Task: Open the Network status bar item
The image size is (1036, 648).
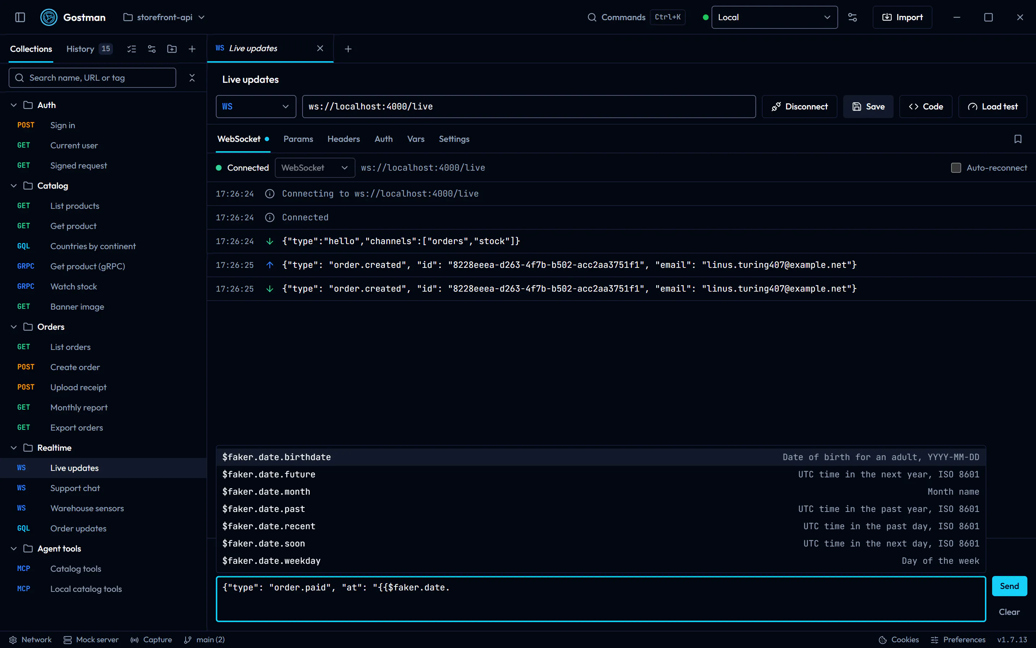Action: click(30, 639)
